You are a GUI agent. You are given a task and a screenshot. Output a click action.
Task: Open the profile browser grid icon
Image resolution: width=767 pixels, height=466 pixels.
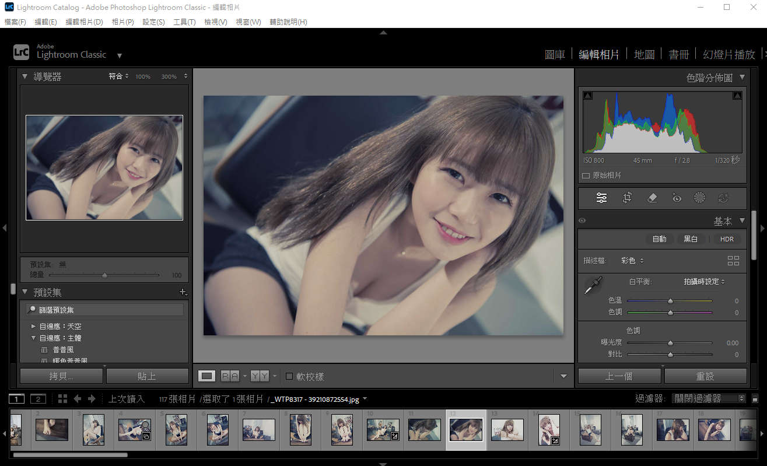pos(733,261)
